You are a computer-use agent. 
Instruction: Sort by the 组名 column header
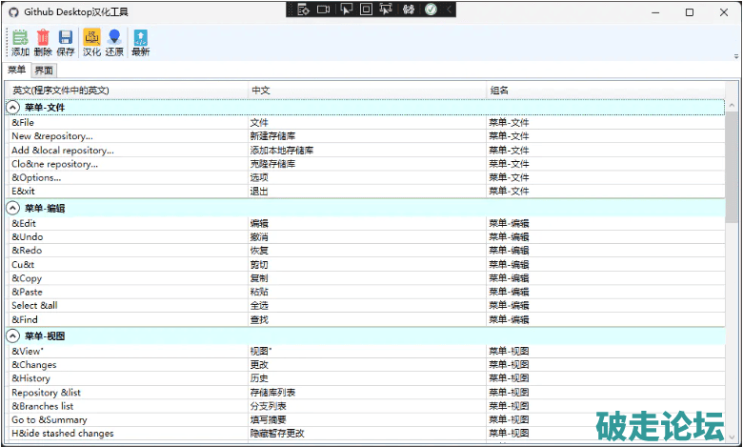pos(605,91)
